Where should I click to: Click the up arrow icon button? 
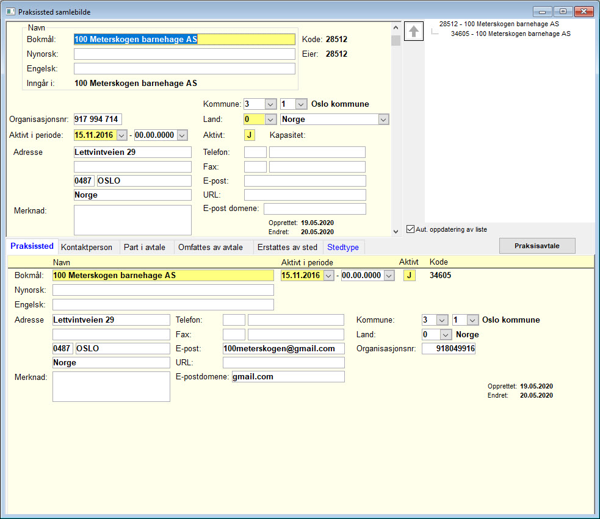tap(414, 31)
